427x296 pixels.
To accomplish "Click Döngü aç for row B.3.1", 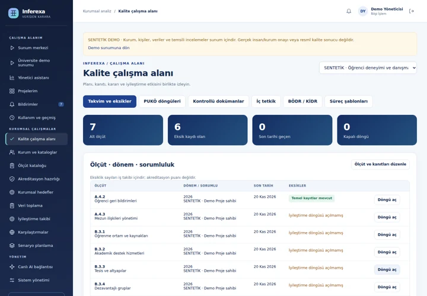I will [x=387, y=234].
